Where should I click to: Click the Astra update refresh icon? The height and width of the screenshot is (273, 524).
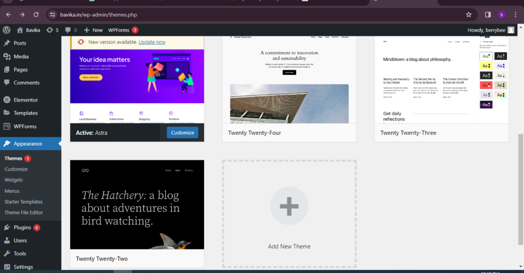pos(81,42)
